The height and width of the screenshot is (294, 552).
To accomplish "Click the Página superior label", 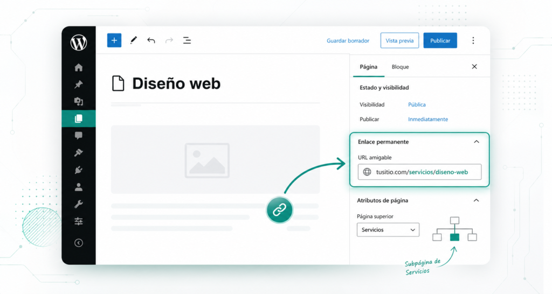I will (375, 216).
